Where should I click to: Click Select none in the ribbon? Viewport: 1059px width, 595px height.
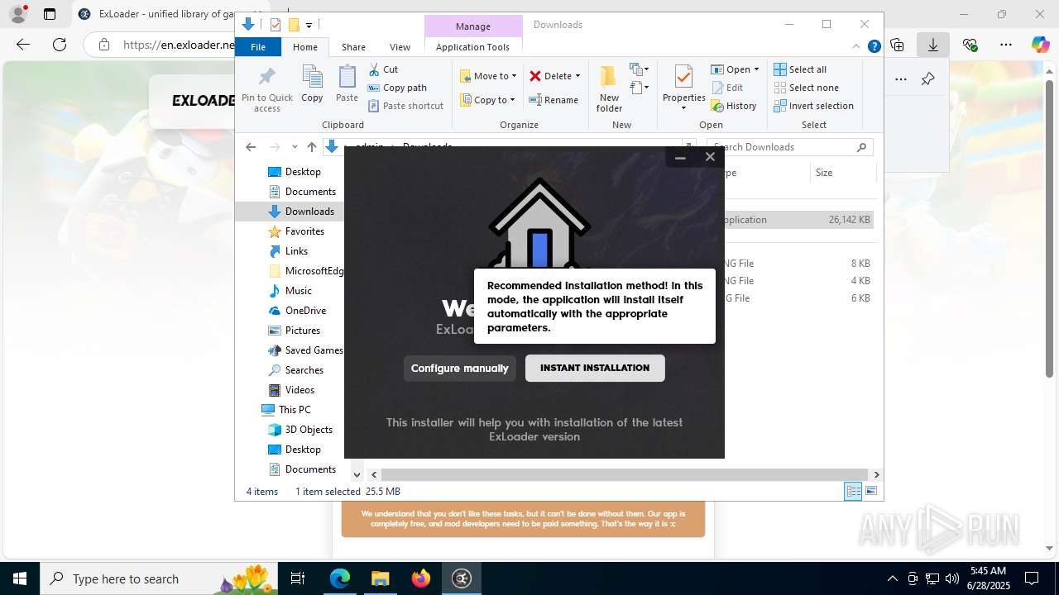pyautogui.click(x=807, y=88)
